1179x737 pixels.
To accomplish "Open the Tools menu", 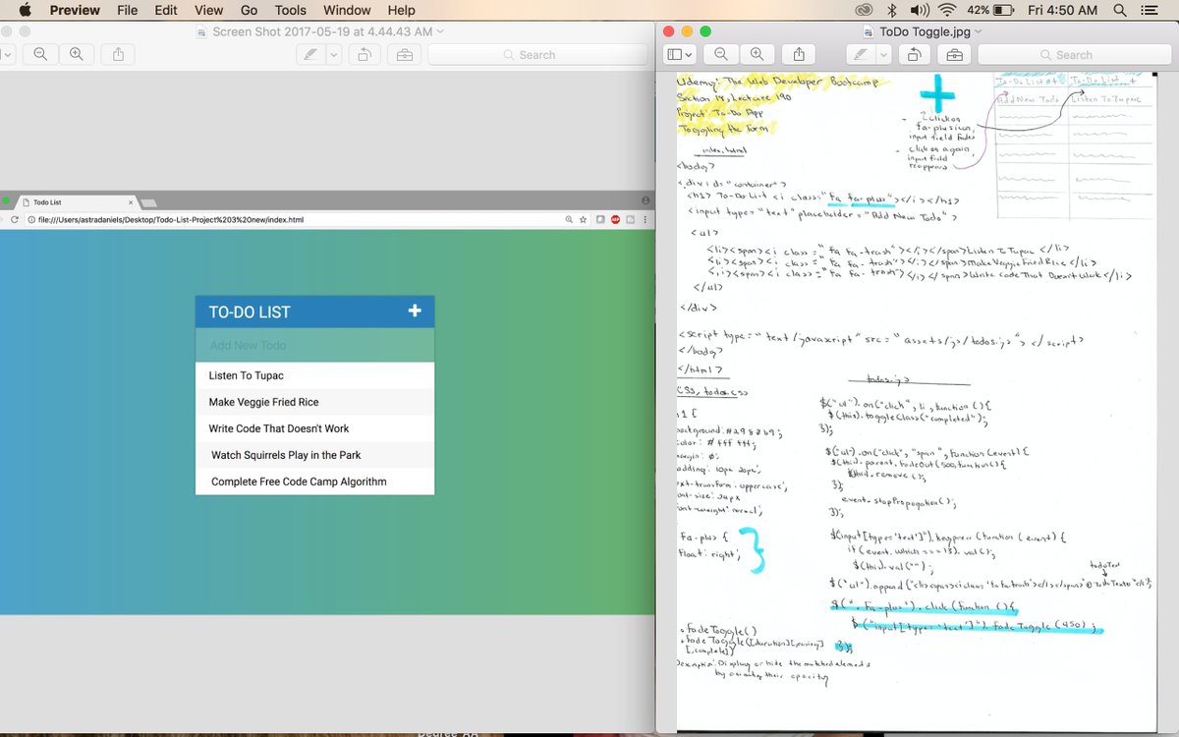I will pos(291,10).
